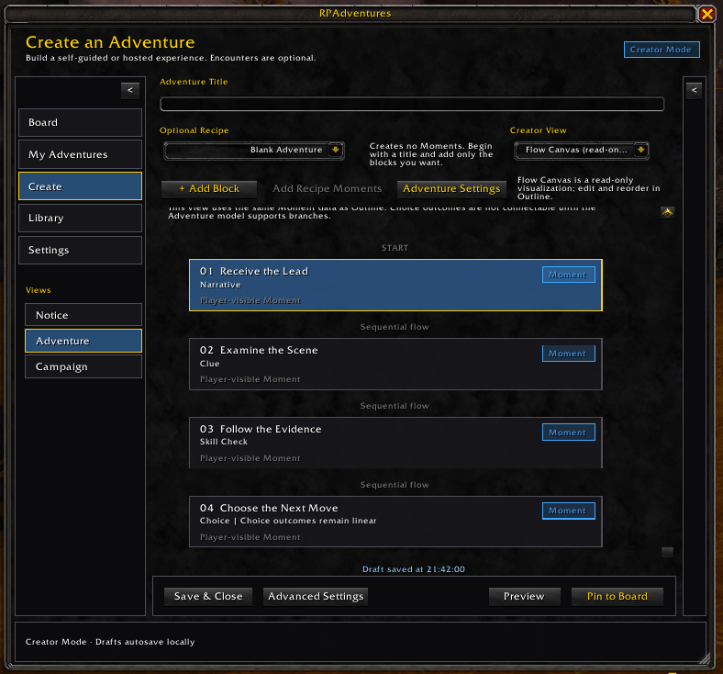The width and height of the screenshot is (723, 674).
Task: Click Moment tag on Choose the Next Move
Action: tap(569, 511)
